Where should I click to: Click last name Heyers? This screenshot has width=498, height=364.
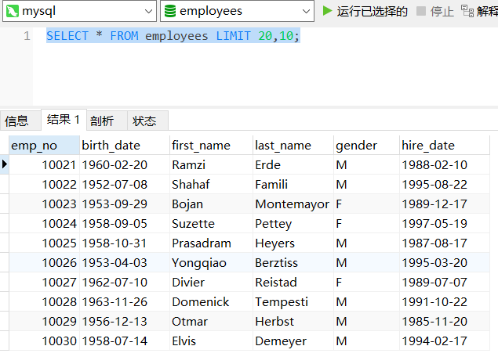coord(275,243)
